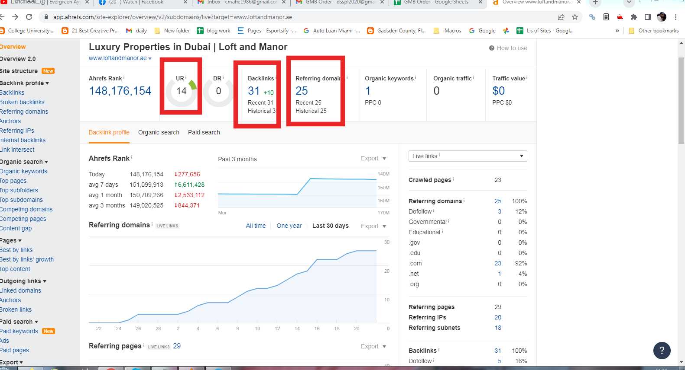Click the Organic keywords value 1

tap(368, 91)
